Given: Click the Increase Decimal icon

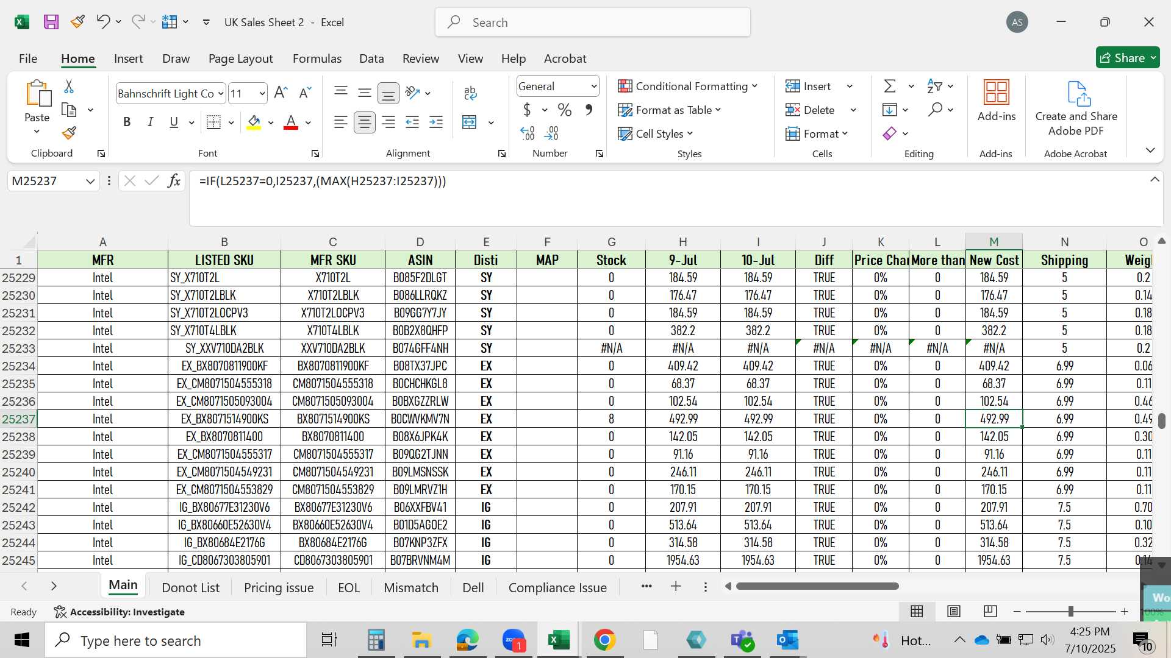Looking at the screenshot, I should pos(528,133).
